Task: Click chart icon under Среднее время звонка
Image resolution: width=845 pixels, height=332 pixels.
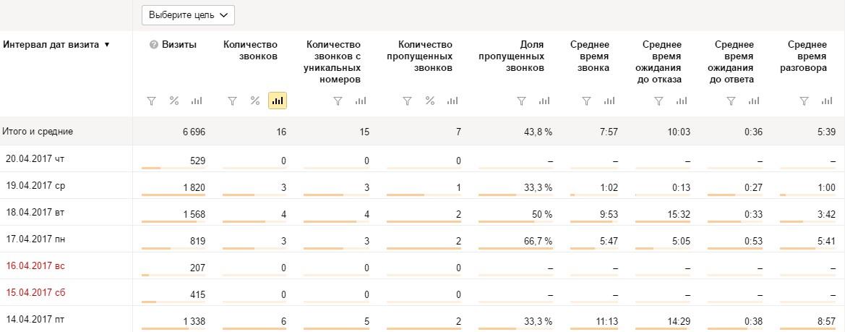Action: pyautogui.click(x=609, y=101)
